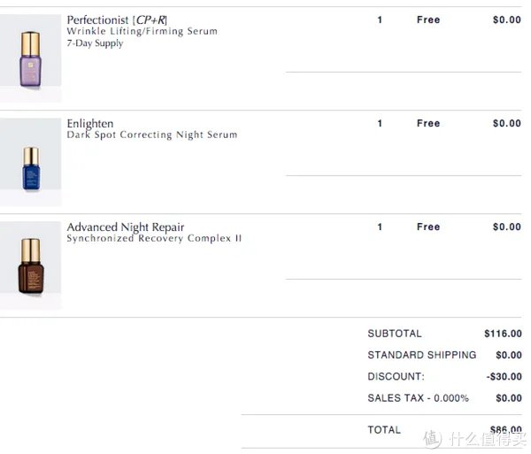Click the $116.00 subtotal amount
Image resolution: width=531 pixels, height=454 pixels.
click(503, 334)
